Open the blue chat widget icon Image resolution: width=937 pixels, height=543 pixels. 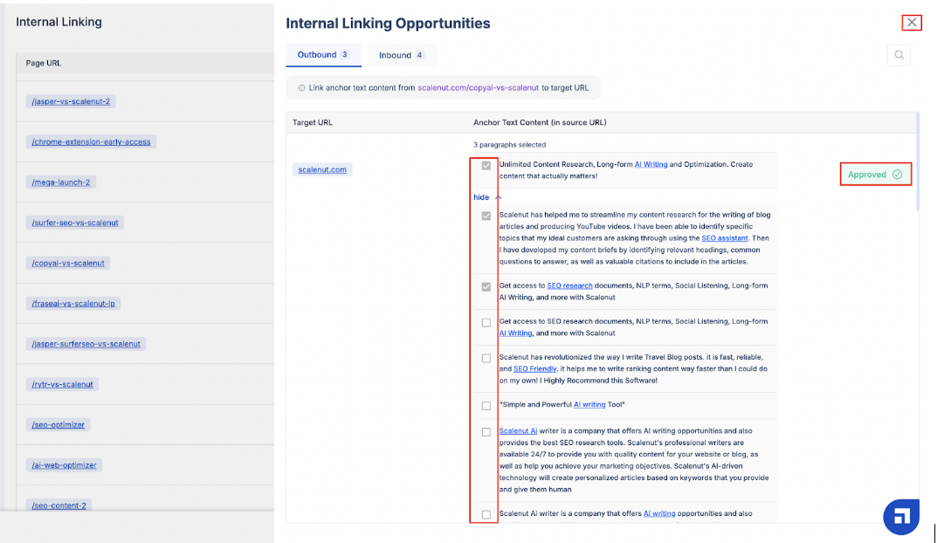point(900,517)
